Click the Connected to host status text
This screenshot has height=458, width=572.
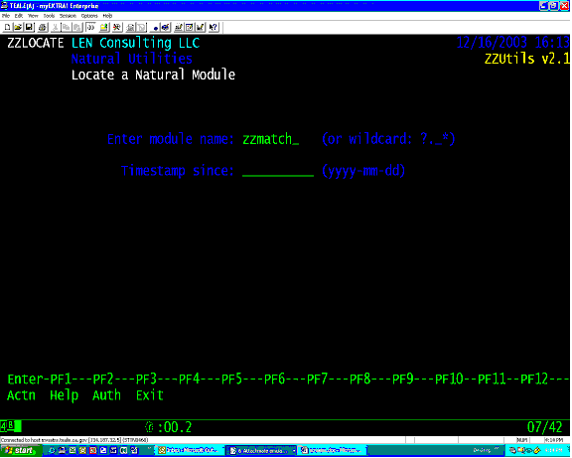74,440
